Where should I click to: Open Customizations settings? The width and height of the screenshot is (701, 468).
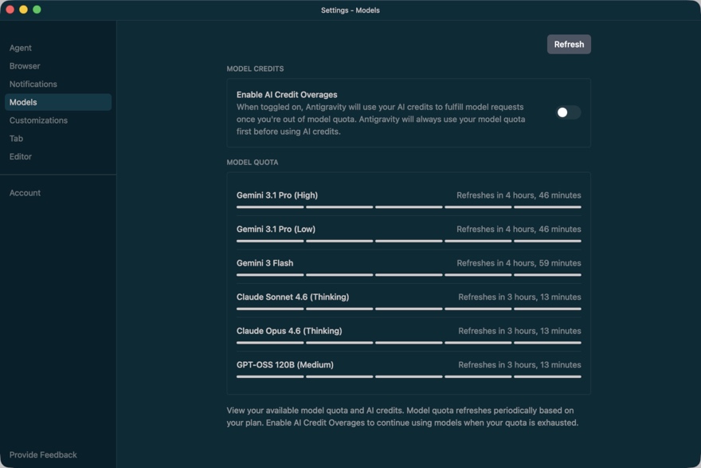38,120
